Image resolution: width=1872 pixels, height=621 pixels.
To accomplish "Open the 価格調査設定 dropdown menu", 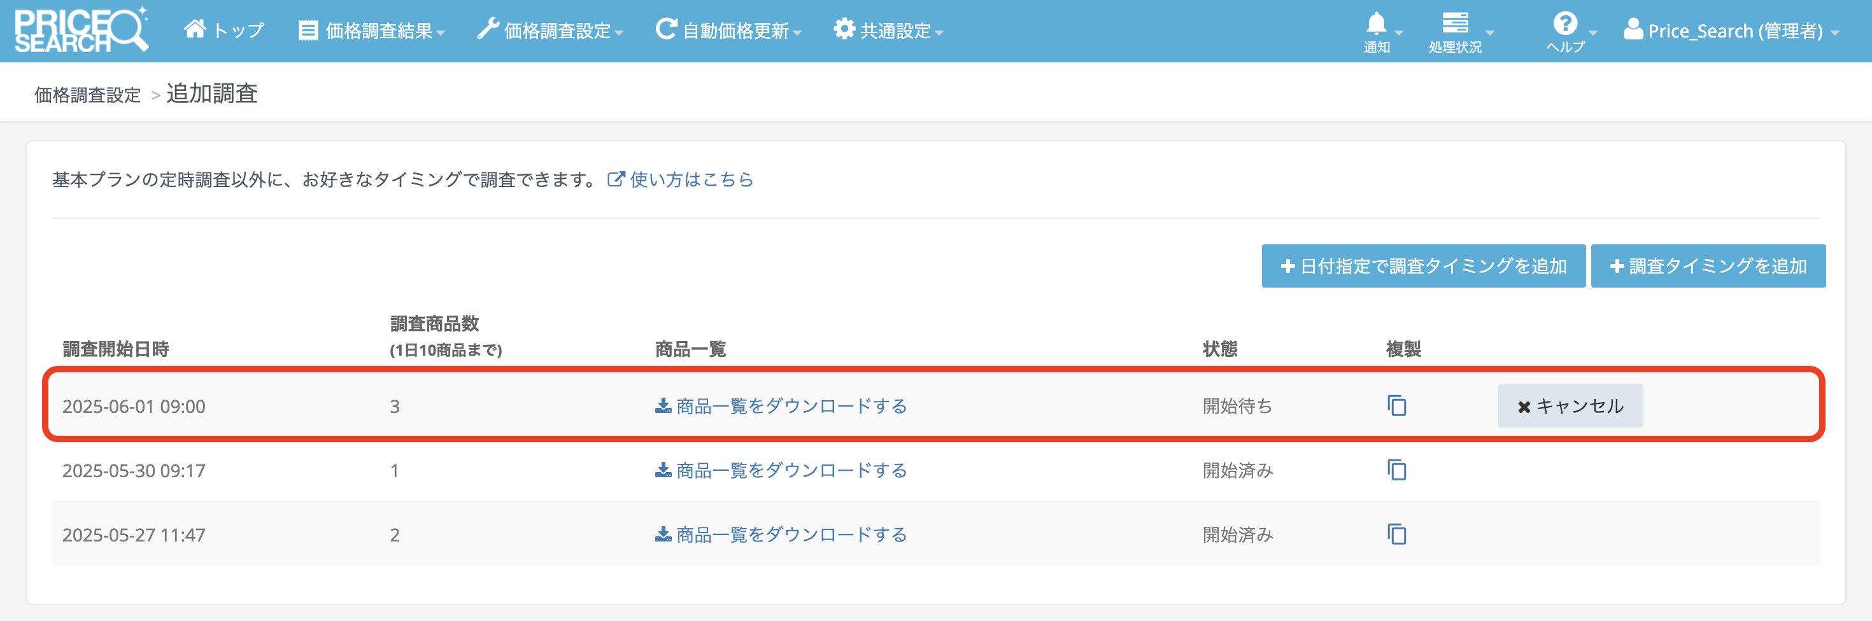I will click(x=550, y=31).
